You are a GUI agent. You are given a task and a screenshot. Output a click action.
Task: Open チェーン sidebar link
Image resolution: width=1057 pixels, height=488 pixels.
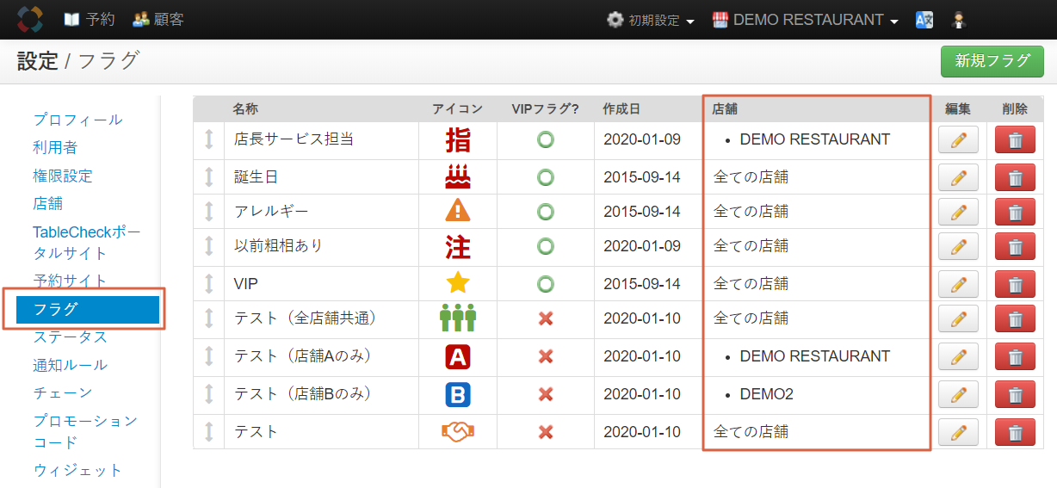click(62, 392)
